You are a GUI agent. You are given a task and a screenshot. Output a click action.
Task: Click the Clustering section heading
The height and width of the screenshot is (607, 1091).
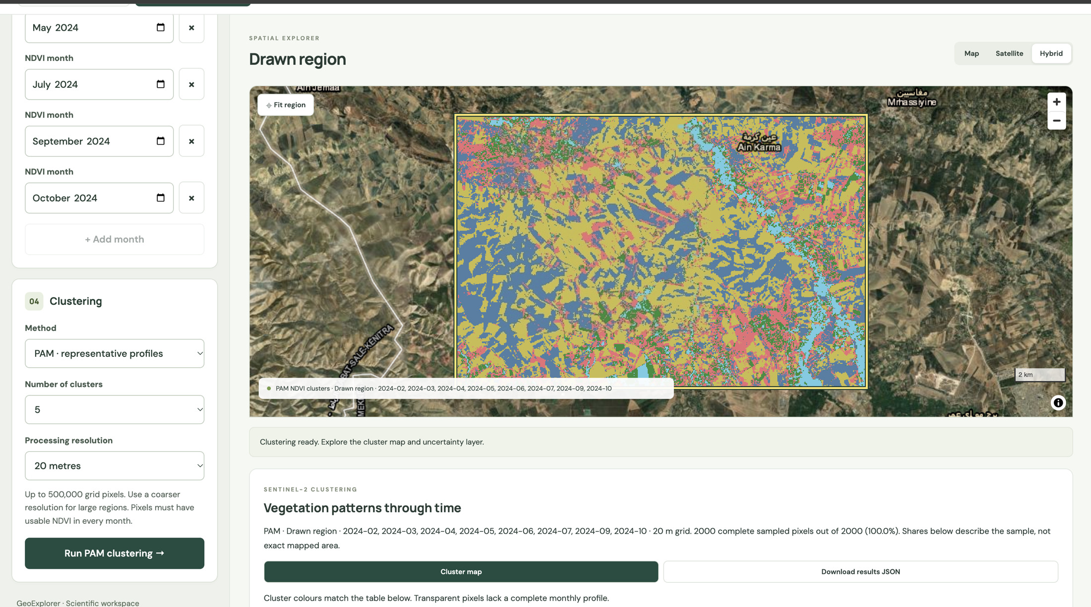point(76,301)
